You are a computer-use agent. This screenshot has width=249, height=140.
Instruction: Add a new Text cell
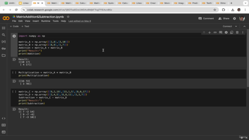(x=25, y=26)
